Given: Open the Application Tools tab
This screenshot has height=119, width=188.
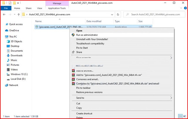Looking at the screenshot, I should 57,8.
